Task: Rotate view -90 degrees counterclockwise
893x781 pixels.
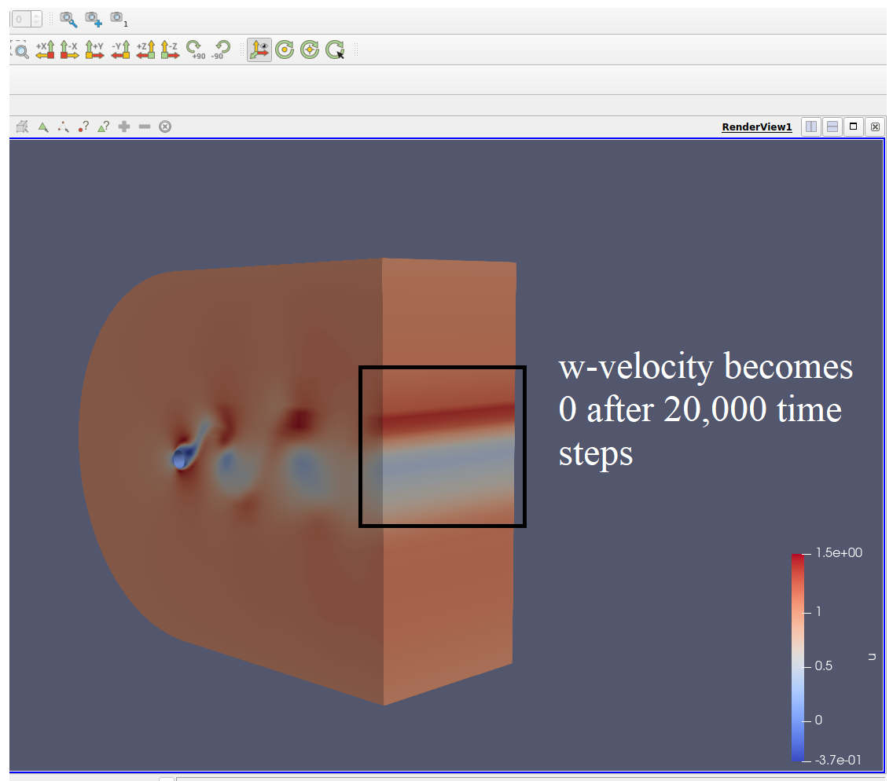Action: [x=219, y=50]
